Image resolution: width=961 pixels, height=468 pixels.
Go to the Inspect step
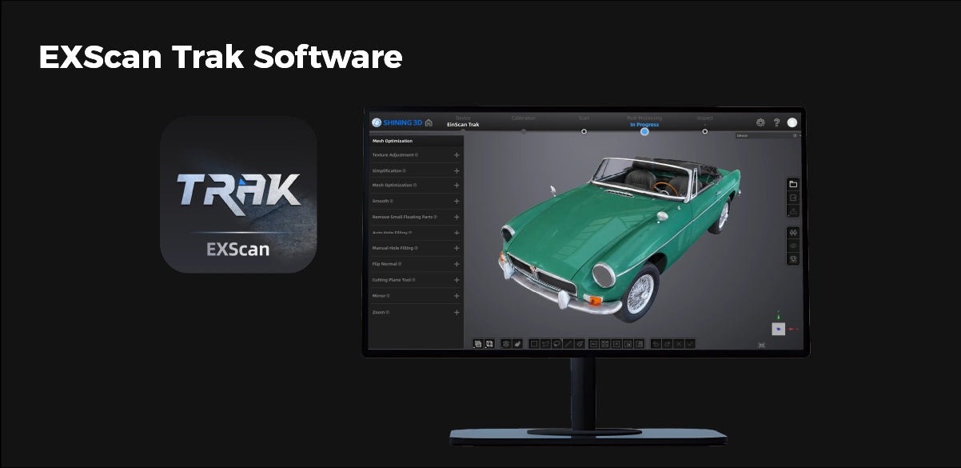click(x=704, y=118)
